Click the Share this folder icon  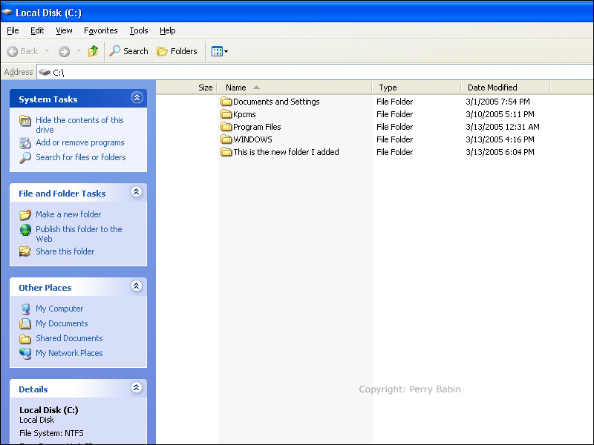coord(25,251)
